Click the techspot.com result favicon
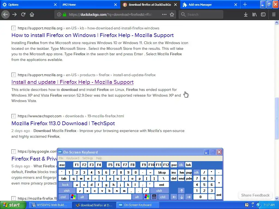The width and height of the screenshot is (279, 209). [x=14, y=116]
